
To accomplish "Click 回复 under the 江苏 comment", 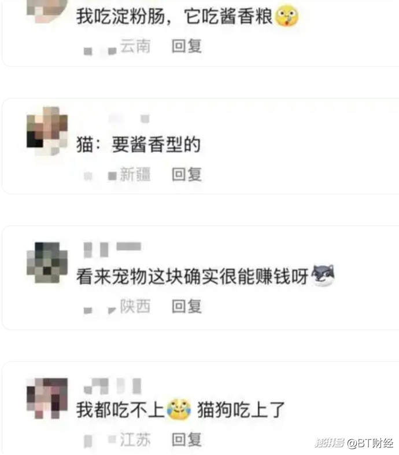I will click(x=186, y=439).
